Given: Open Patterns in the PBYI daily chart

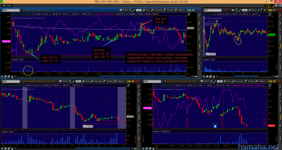Looking at the screenshot, I should 261,81.
